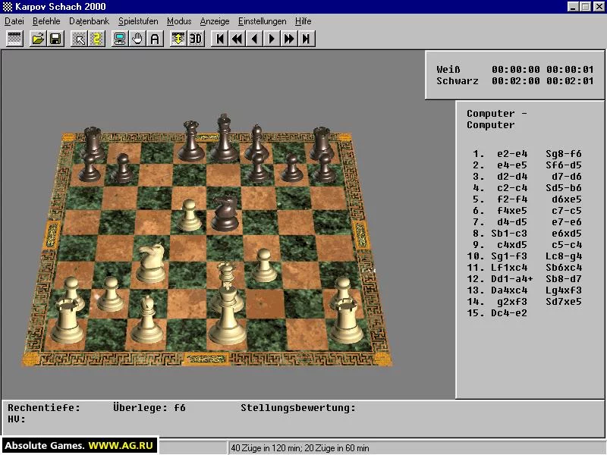Click the yellow number 2 toolbar icon
The image size is (607, 455).
(97, 39)
